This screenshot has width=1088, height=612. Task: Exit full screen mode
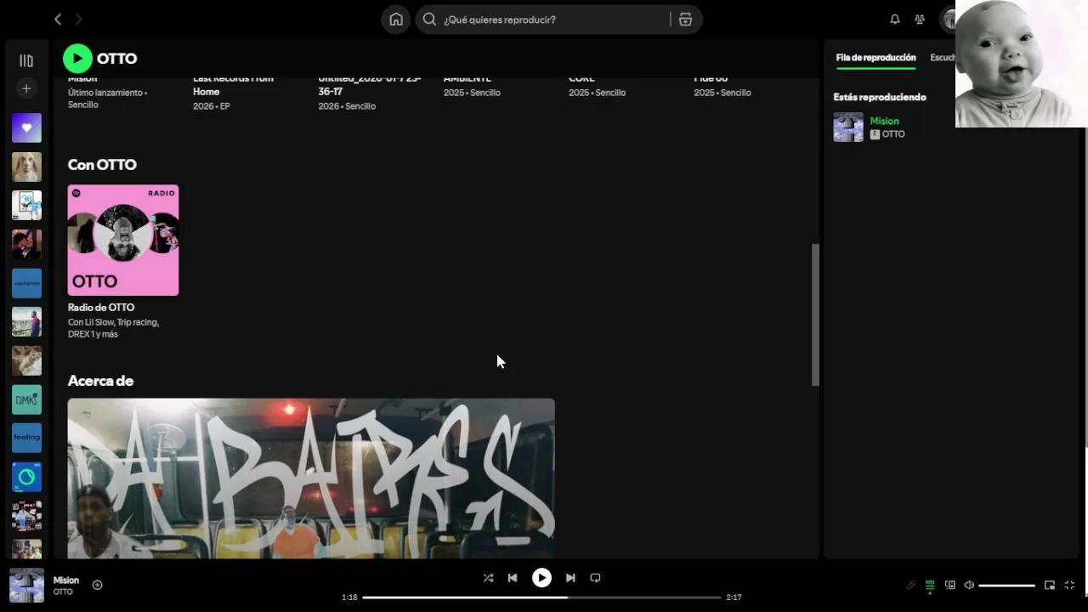(1069, 585)
